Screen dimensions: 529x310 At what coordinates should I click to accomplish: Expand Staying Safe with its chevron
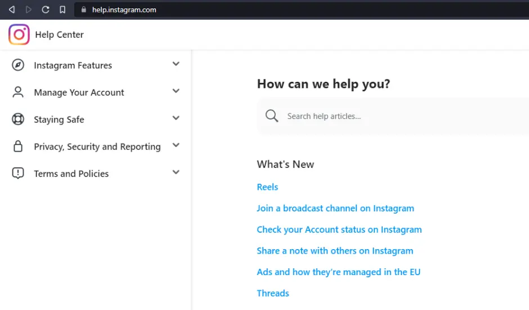176,118
